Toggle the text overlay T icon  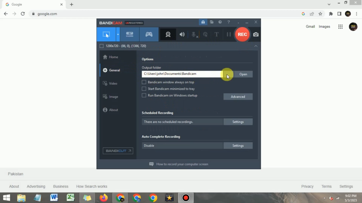click(x=217, y=35)
